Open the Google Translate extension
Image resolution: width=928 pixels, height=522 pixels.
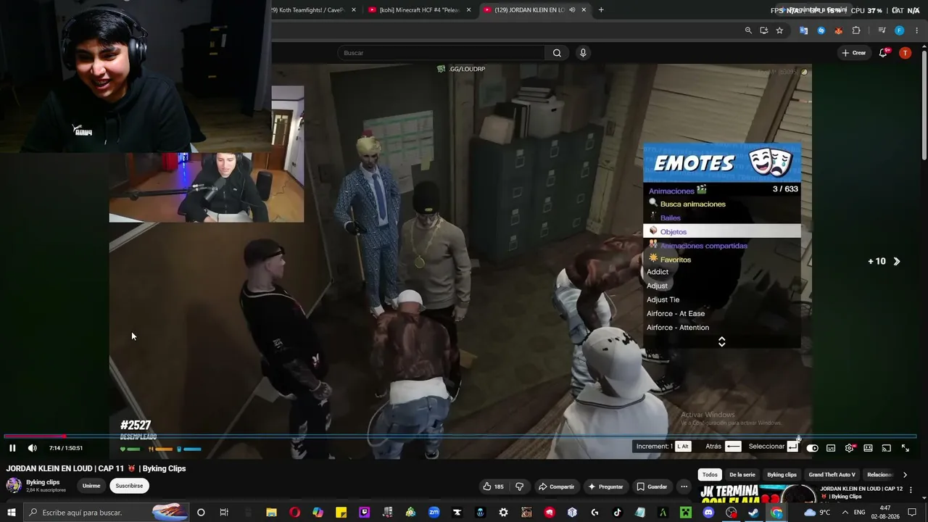click(x=803, y=30)
